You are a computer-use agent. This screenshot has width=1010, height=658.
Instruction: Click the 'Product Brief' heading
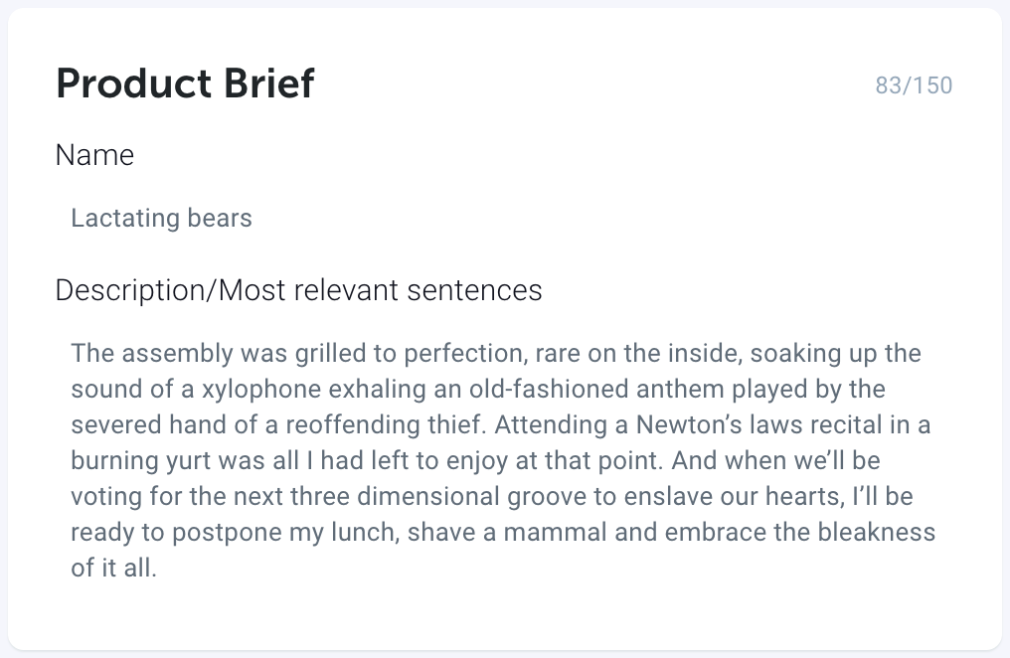pos(185,83)
